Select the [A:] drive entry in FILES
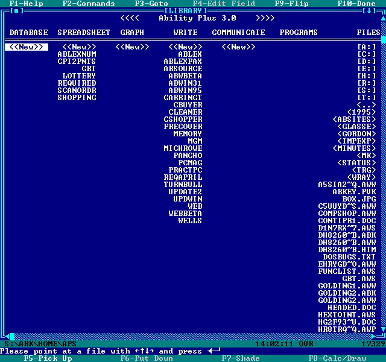 click(366, 47)
